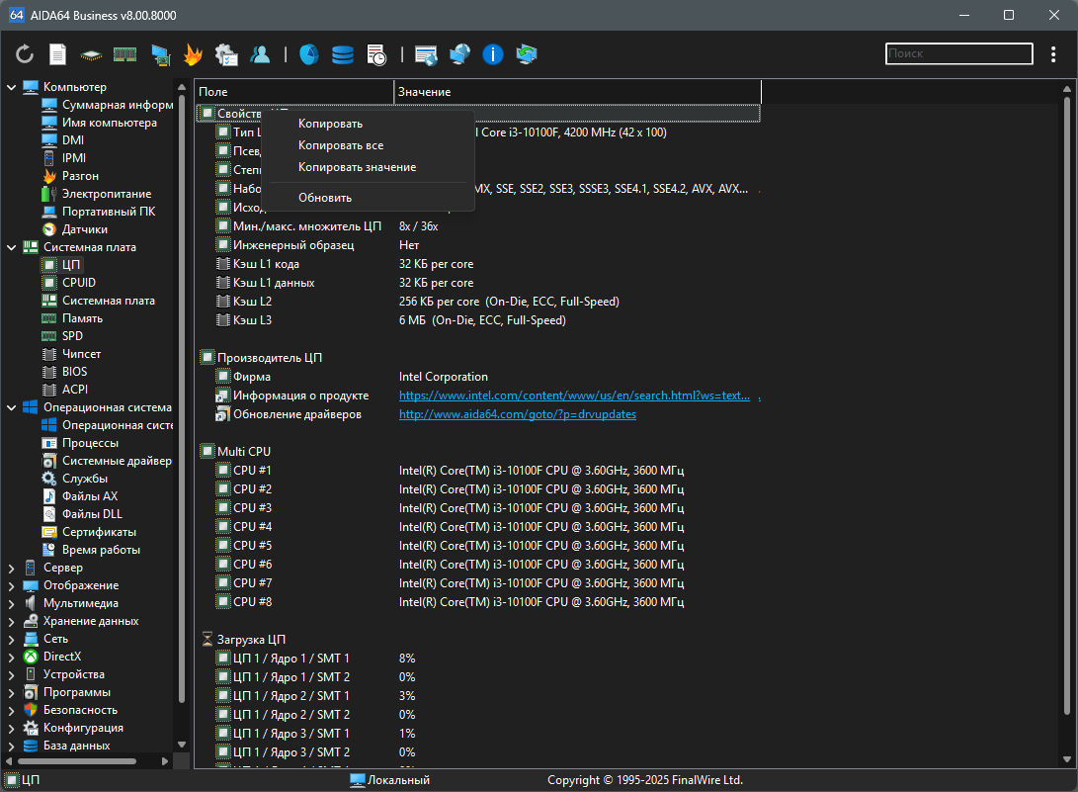Choose Обновить in the context menu

369,198
